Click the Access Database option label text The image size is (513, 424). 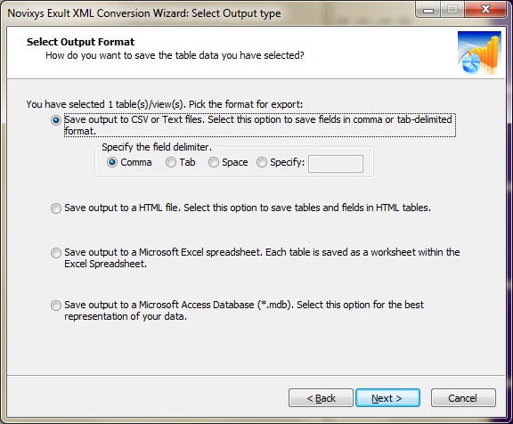pos(244,311)
